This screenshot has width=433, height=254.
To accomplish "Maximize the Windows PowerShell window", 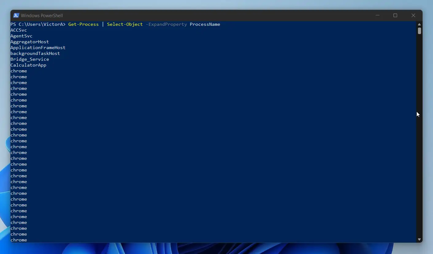I will 395,15.
